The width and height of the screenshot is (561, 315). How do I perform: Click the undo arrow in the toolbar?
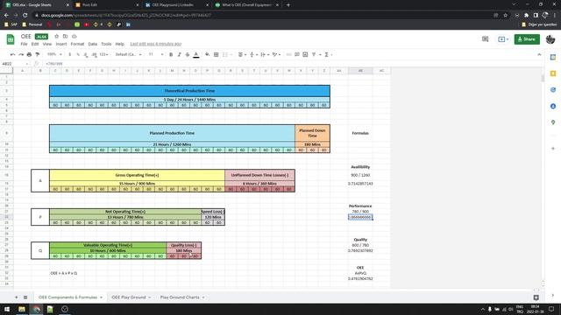[x=13, y=54]
